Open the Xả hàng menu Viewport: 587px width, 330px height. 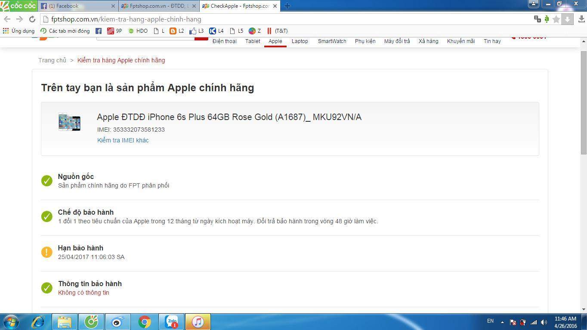coord(428,41)
